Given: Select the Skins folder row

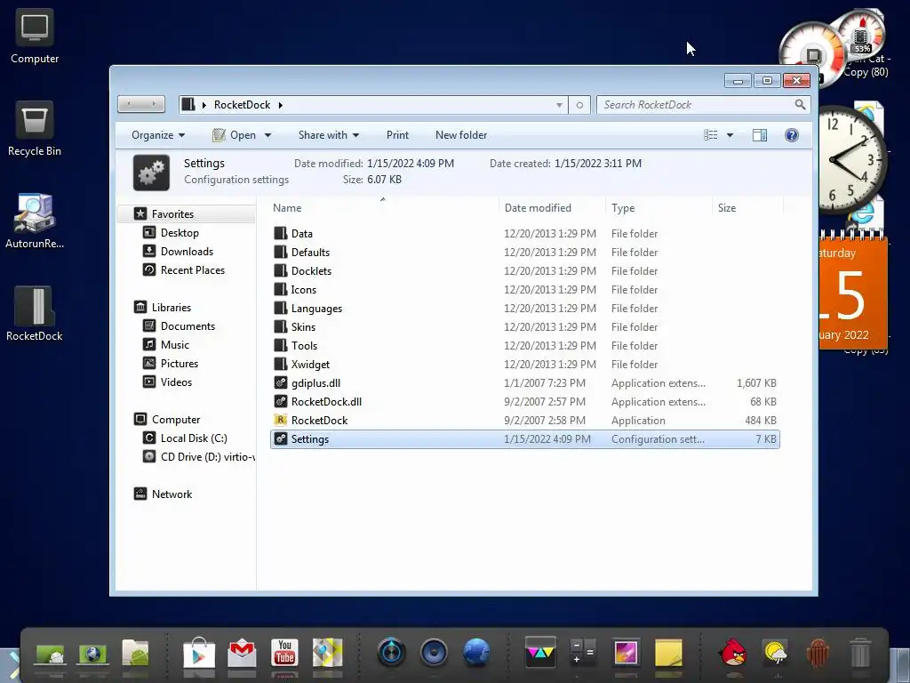Looking at the screenshot, I should click(x=524, y=327).
